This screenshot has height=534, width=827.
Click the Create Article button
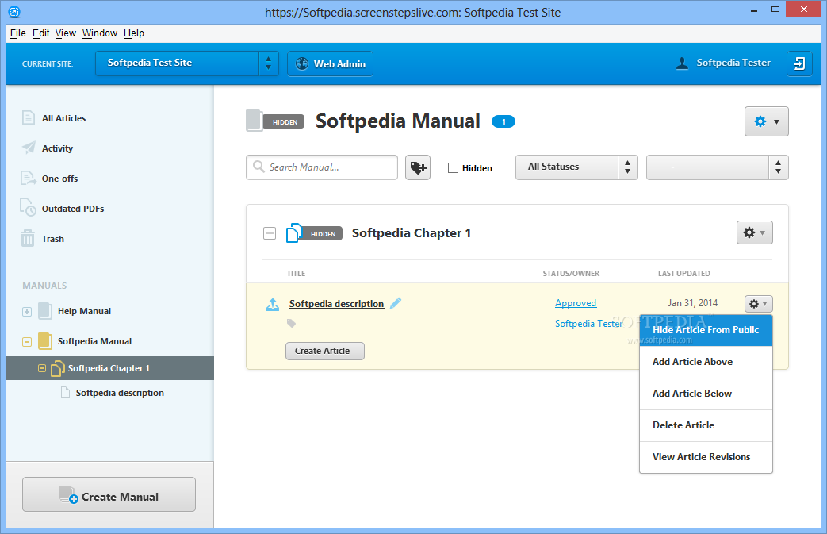tap(325, 351)
